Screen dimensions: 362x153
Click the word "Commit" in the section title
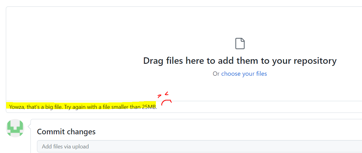pyautogui.click(x=51, y=132)
